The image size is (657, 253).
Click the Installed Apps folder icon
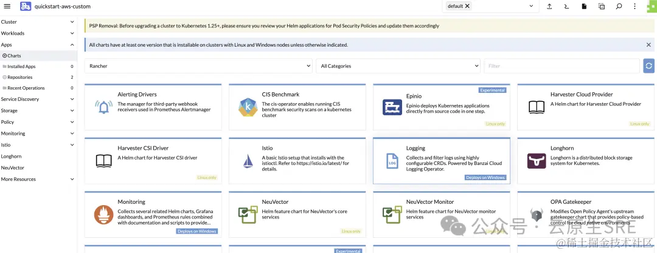pyautogui.click(x=5, y=67)
